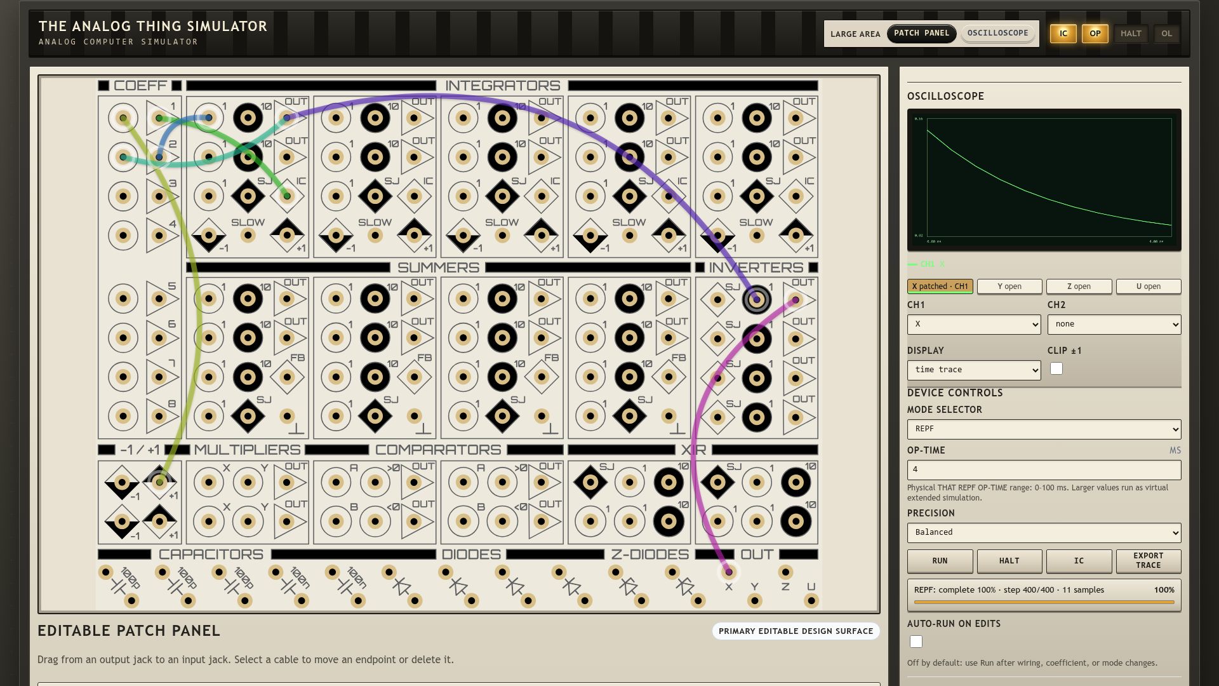Toggle IC mode indicator in header
Image resolution: width=1219 pixels, height=686 pixels.
coord(1063,34)
